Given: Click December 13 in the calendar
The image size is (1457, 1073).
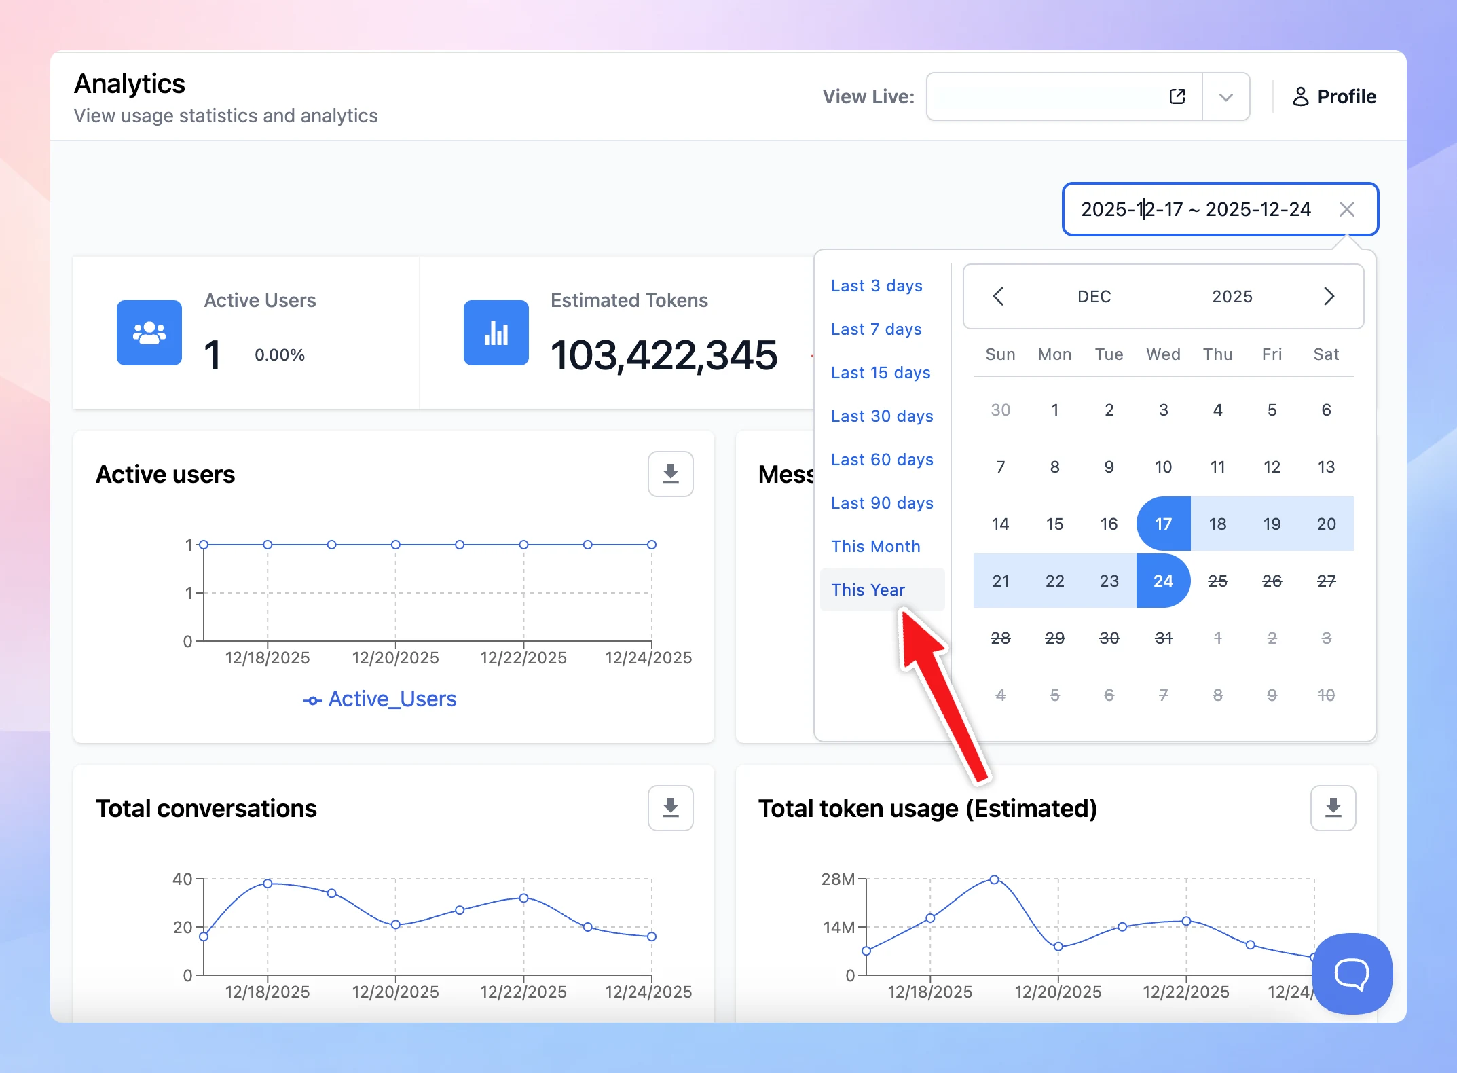Looking at the screenshot, I should pyautogui.click(x=1326, y=467).
